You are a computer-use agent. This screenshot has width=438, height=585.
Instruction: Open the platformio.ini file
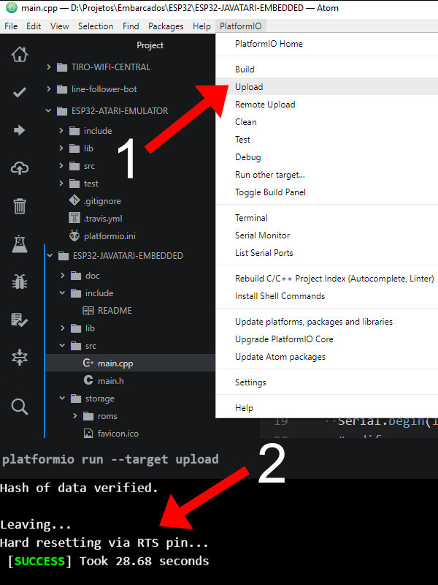109,236
